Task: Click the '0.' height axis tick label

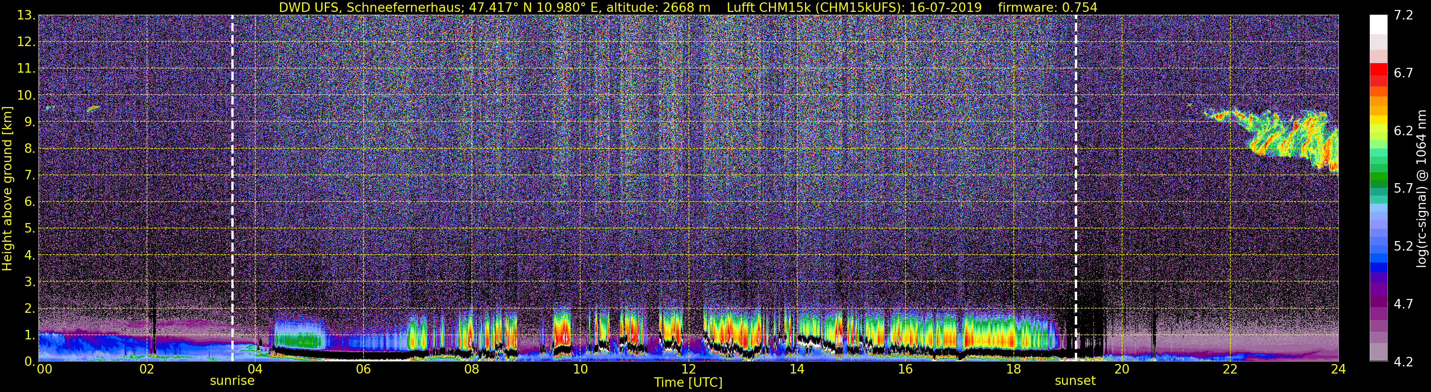Action: tap(30, 361)
